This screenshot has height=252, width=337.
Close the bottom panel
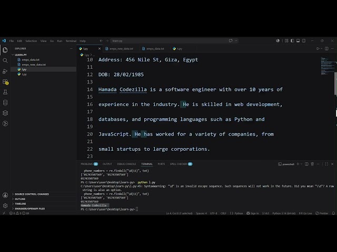click(332, 164)
